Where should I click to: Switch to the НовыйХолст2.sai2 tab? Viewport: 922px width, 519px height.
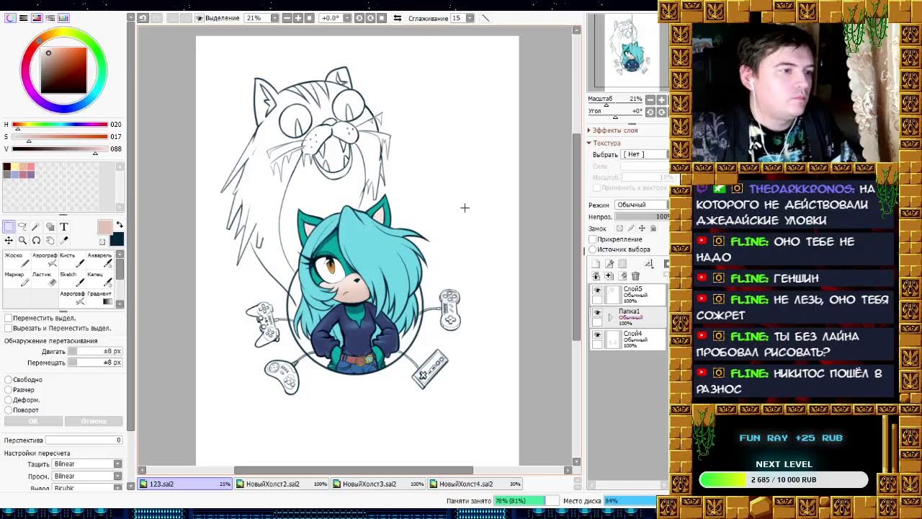282,484
